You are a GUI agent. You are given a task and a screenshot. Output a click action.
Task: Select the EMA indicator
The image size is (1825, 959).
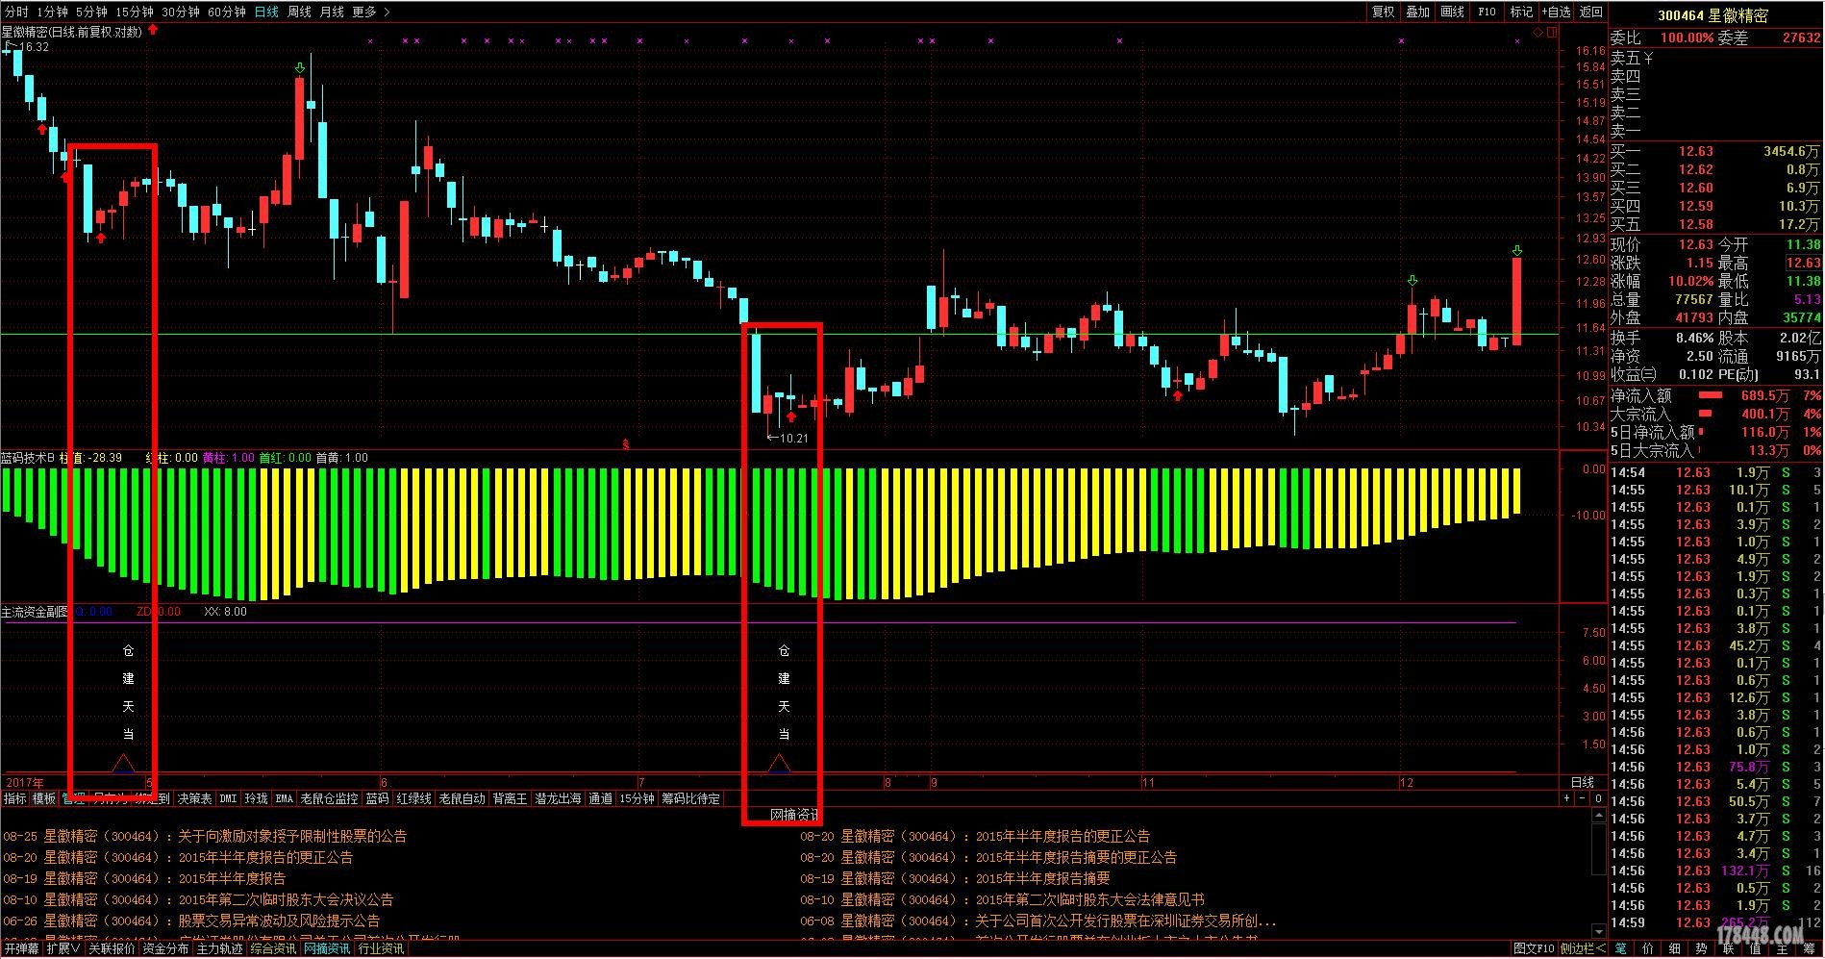[x=284, y=798]
